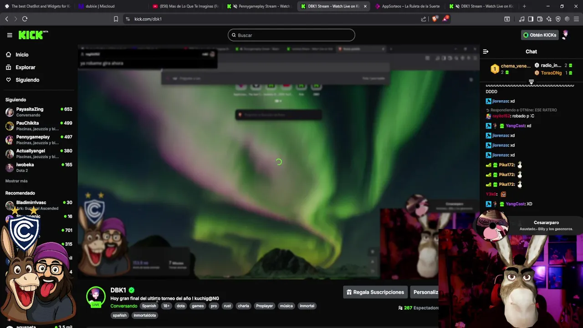The width and height of the screenshot is (583, 328).
Task: Click the share page icon in address bar
Action: tap(424, 19)
